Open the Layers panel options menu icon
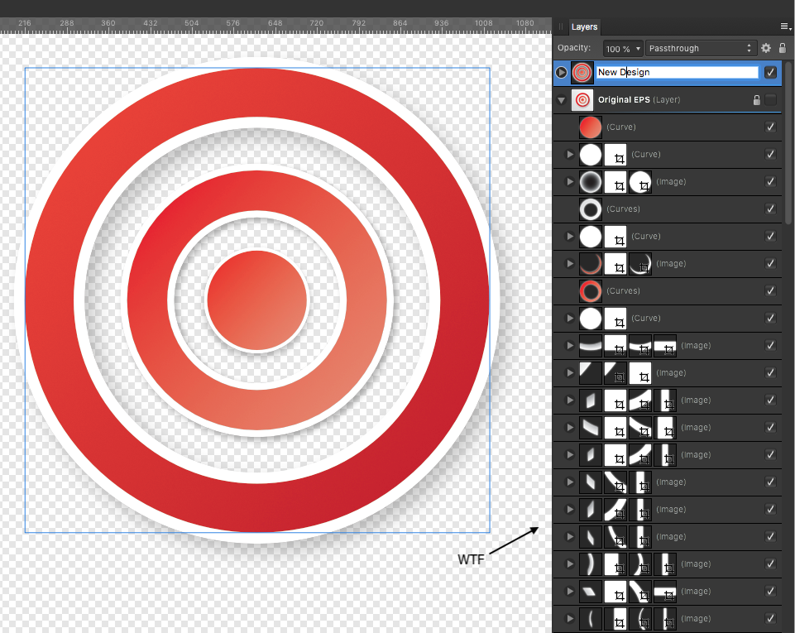Screen dimensions: 795x633 785,26
